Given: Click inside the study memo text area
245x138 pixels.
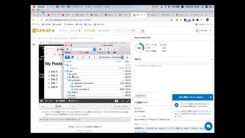Looking at the screenshot, I should point(173,78).
